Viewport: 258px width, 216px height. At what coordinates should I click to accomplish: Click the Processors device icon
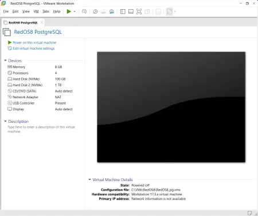pyautogui.click(x=10, y=73)
